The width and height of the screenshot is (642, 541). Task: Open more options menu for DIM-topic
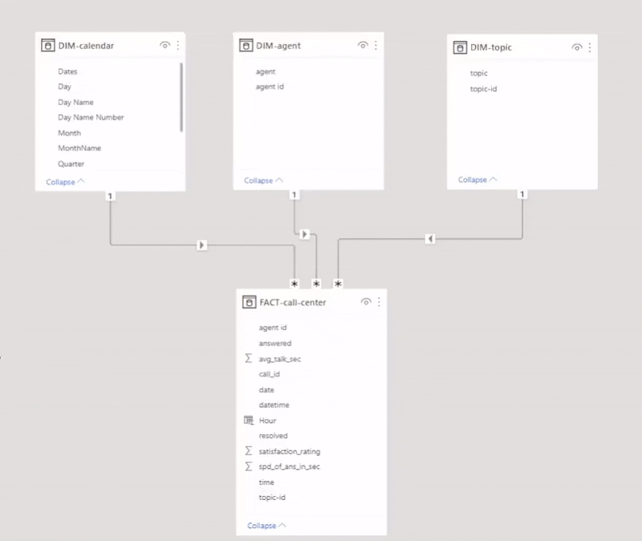coord(590,47)
